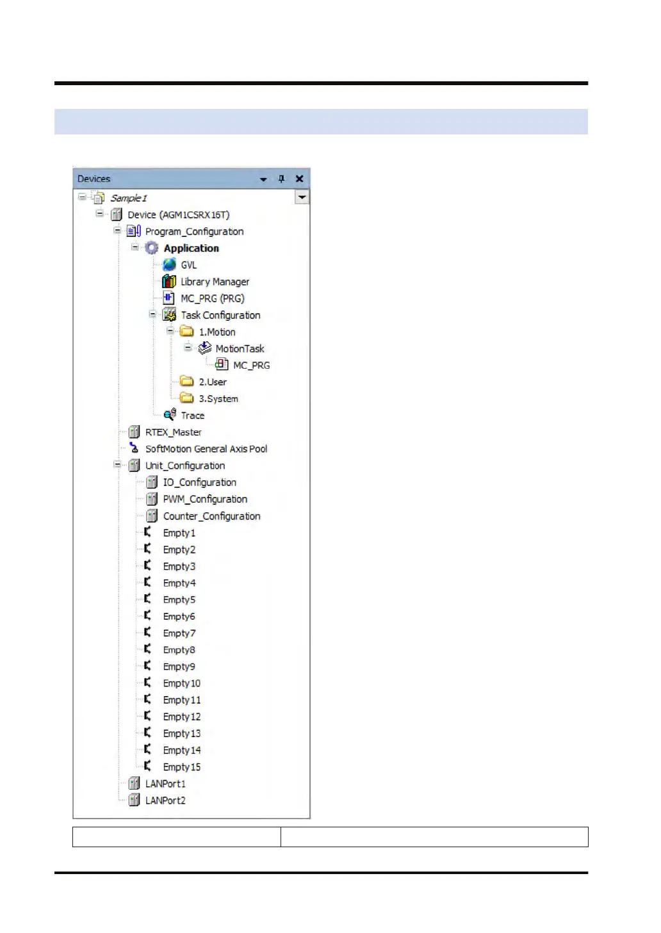Close the Devices panel

click(299, 179)
